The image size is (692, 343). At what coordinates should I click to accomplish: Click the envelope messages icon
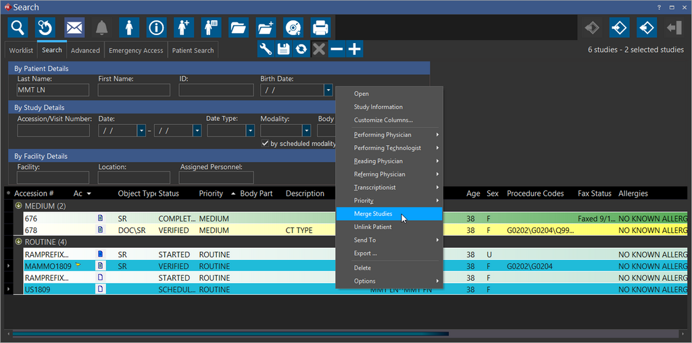[74, 28]
